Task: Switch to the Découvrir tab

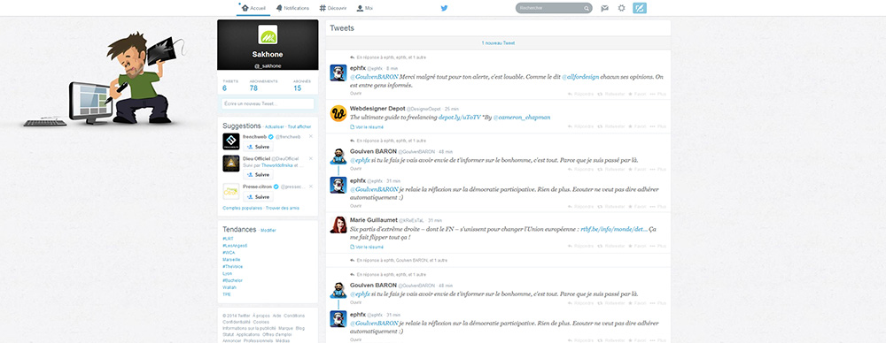Action: point(333,8)
